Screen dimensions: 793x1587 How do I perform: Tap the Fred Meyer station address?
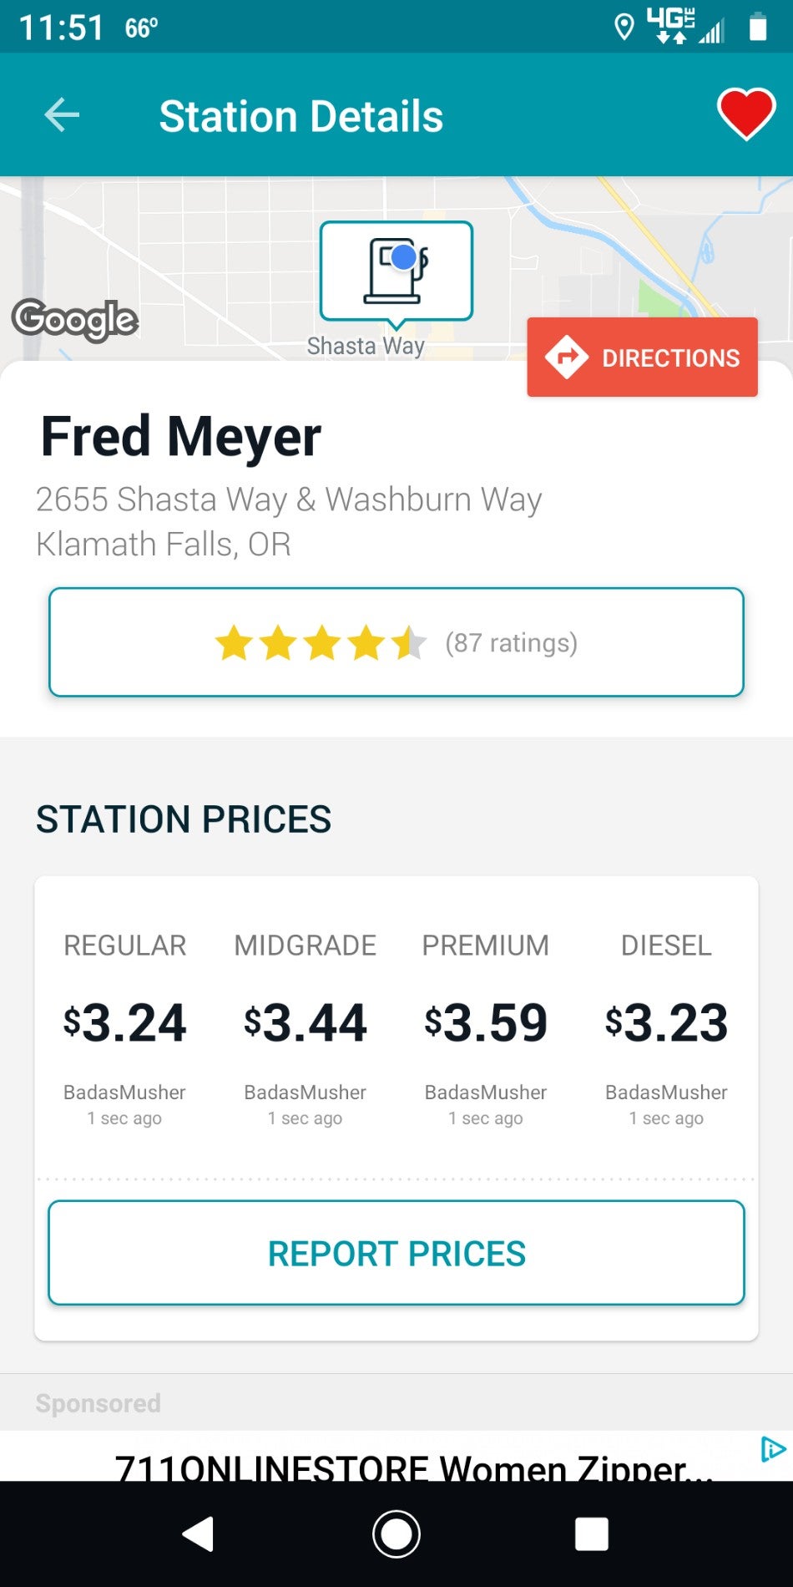[x=289, y=521]
